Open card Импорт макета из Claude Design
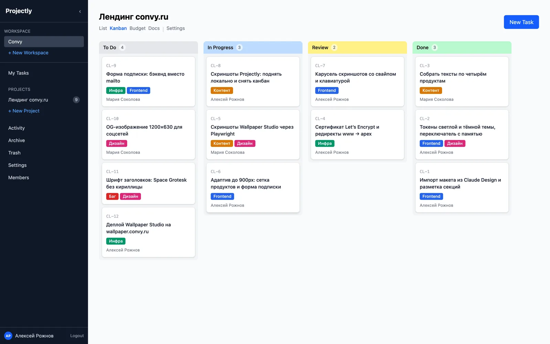The height and width of the screenshot is (344, 550). click(462, 187)
